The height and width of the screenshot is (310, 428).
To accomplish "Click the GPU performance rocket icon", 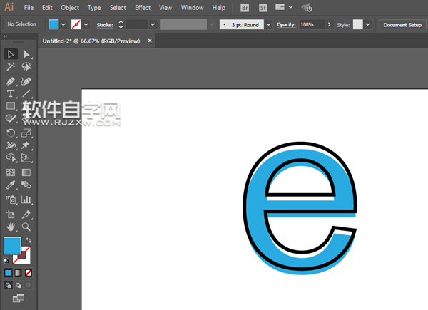I will [307, 8].
